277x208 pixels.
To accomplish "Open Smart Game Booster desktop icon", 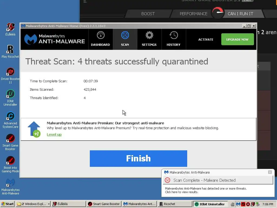I will (10, 142).
